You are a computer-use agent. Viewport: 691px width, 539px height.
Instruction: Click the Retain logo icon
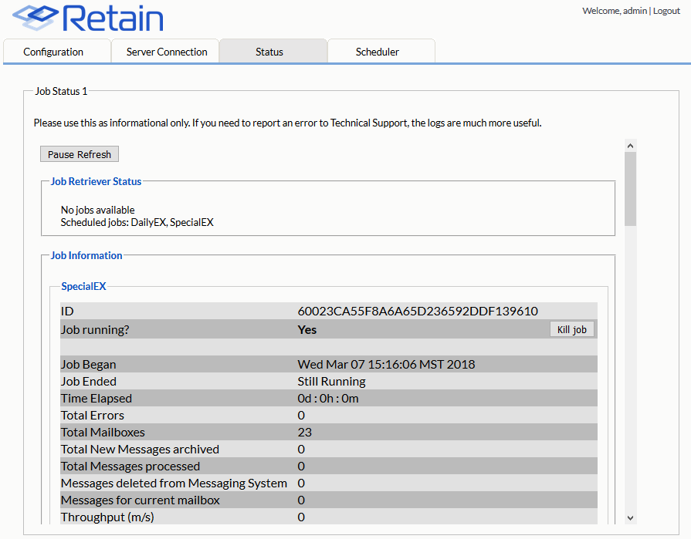[x=36, y=18]
